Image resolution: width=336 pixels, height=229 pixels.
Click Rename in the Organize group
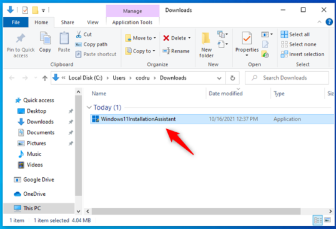coord(176,51)
